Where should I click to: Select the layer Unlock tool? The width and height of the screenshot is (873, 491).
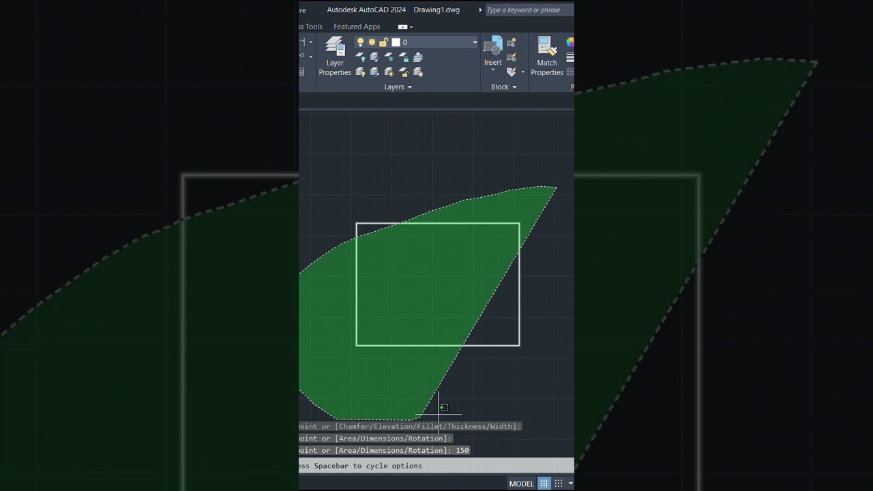pyautogui.click(x=403, y=72)
